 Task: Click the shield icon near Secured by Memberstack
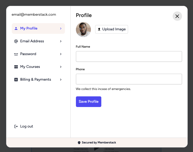coord(79,143)
